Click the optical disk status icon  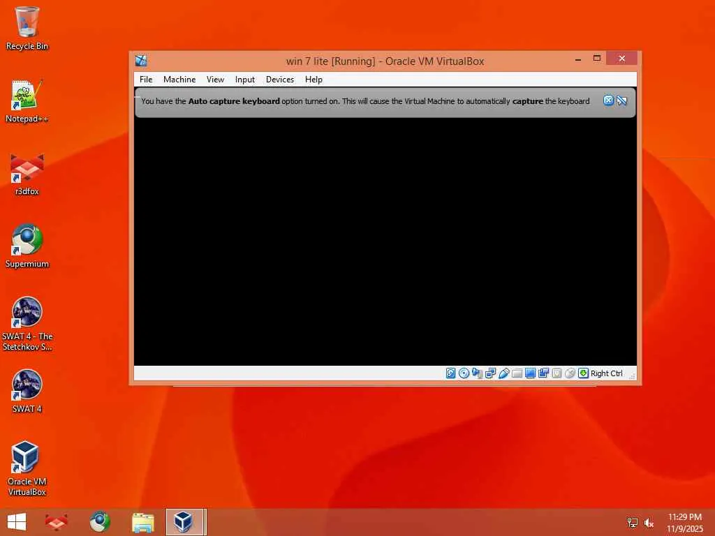point(464,373)
